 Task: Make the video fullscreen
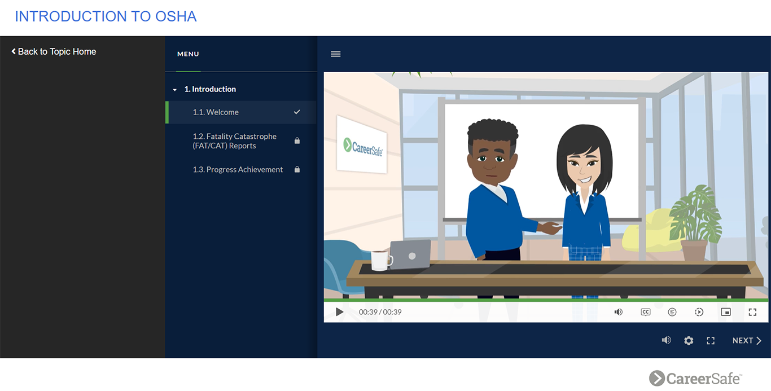pyautogui.click(x=752, y=312)
